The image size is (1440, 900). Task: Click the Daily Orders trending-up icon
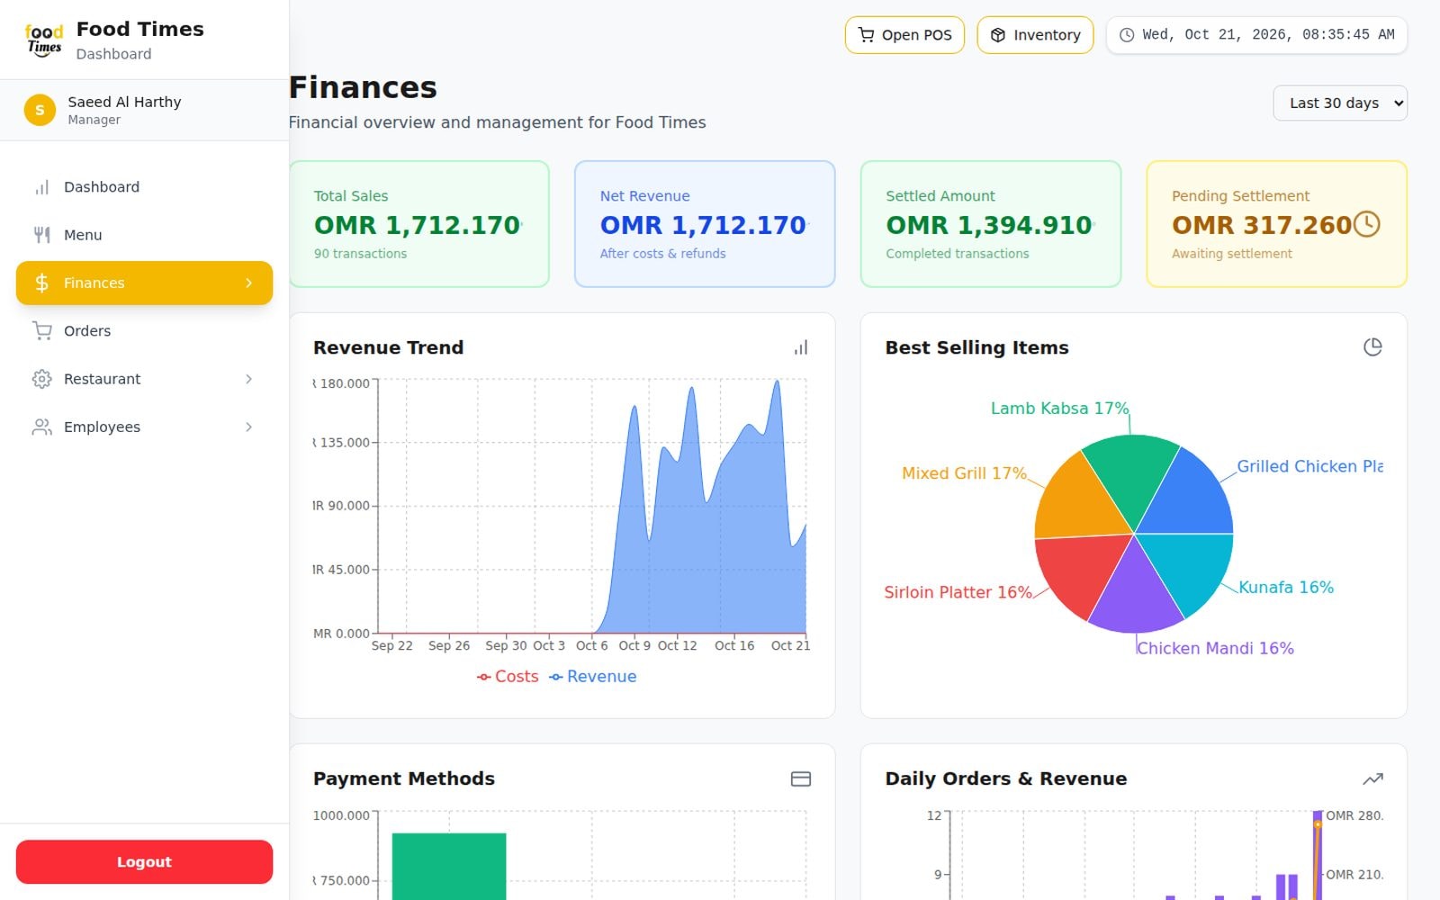(1372, 778)
